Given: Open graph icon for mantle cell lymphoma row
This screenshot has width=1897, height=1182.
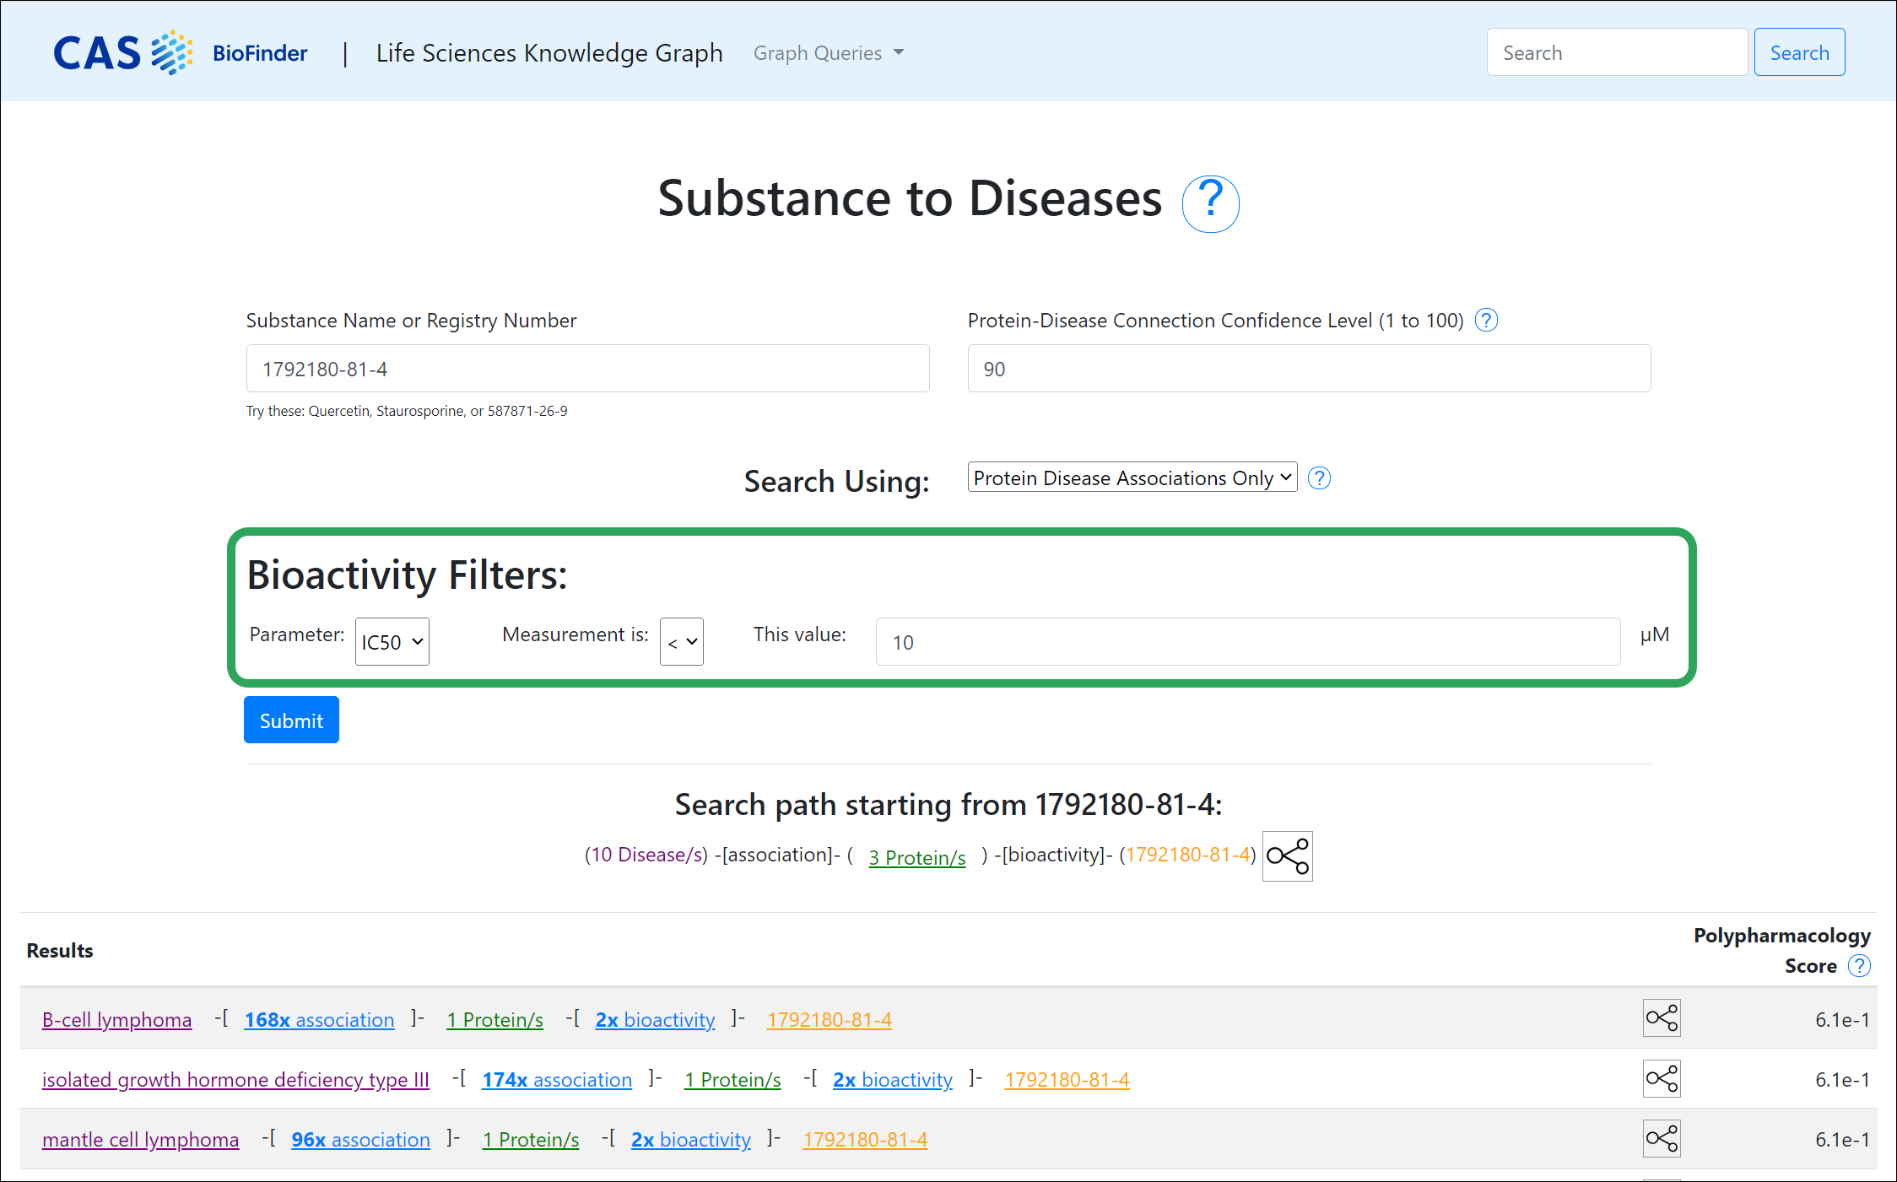Looking at the screenshot, I should click(x=1661, y=1138).
